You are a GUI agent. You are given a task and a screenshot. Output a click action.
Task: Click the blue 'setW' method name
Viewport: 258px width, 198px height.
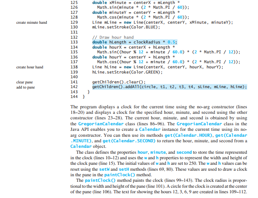(104, 170)
